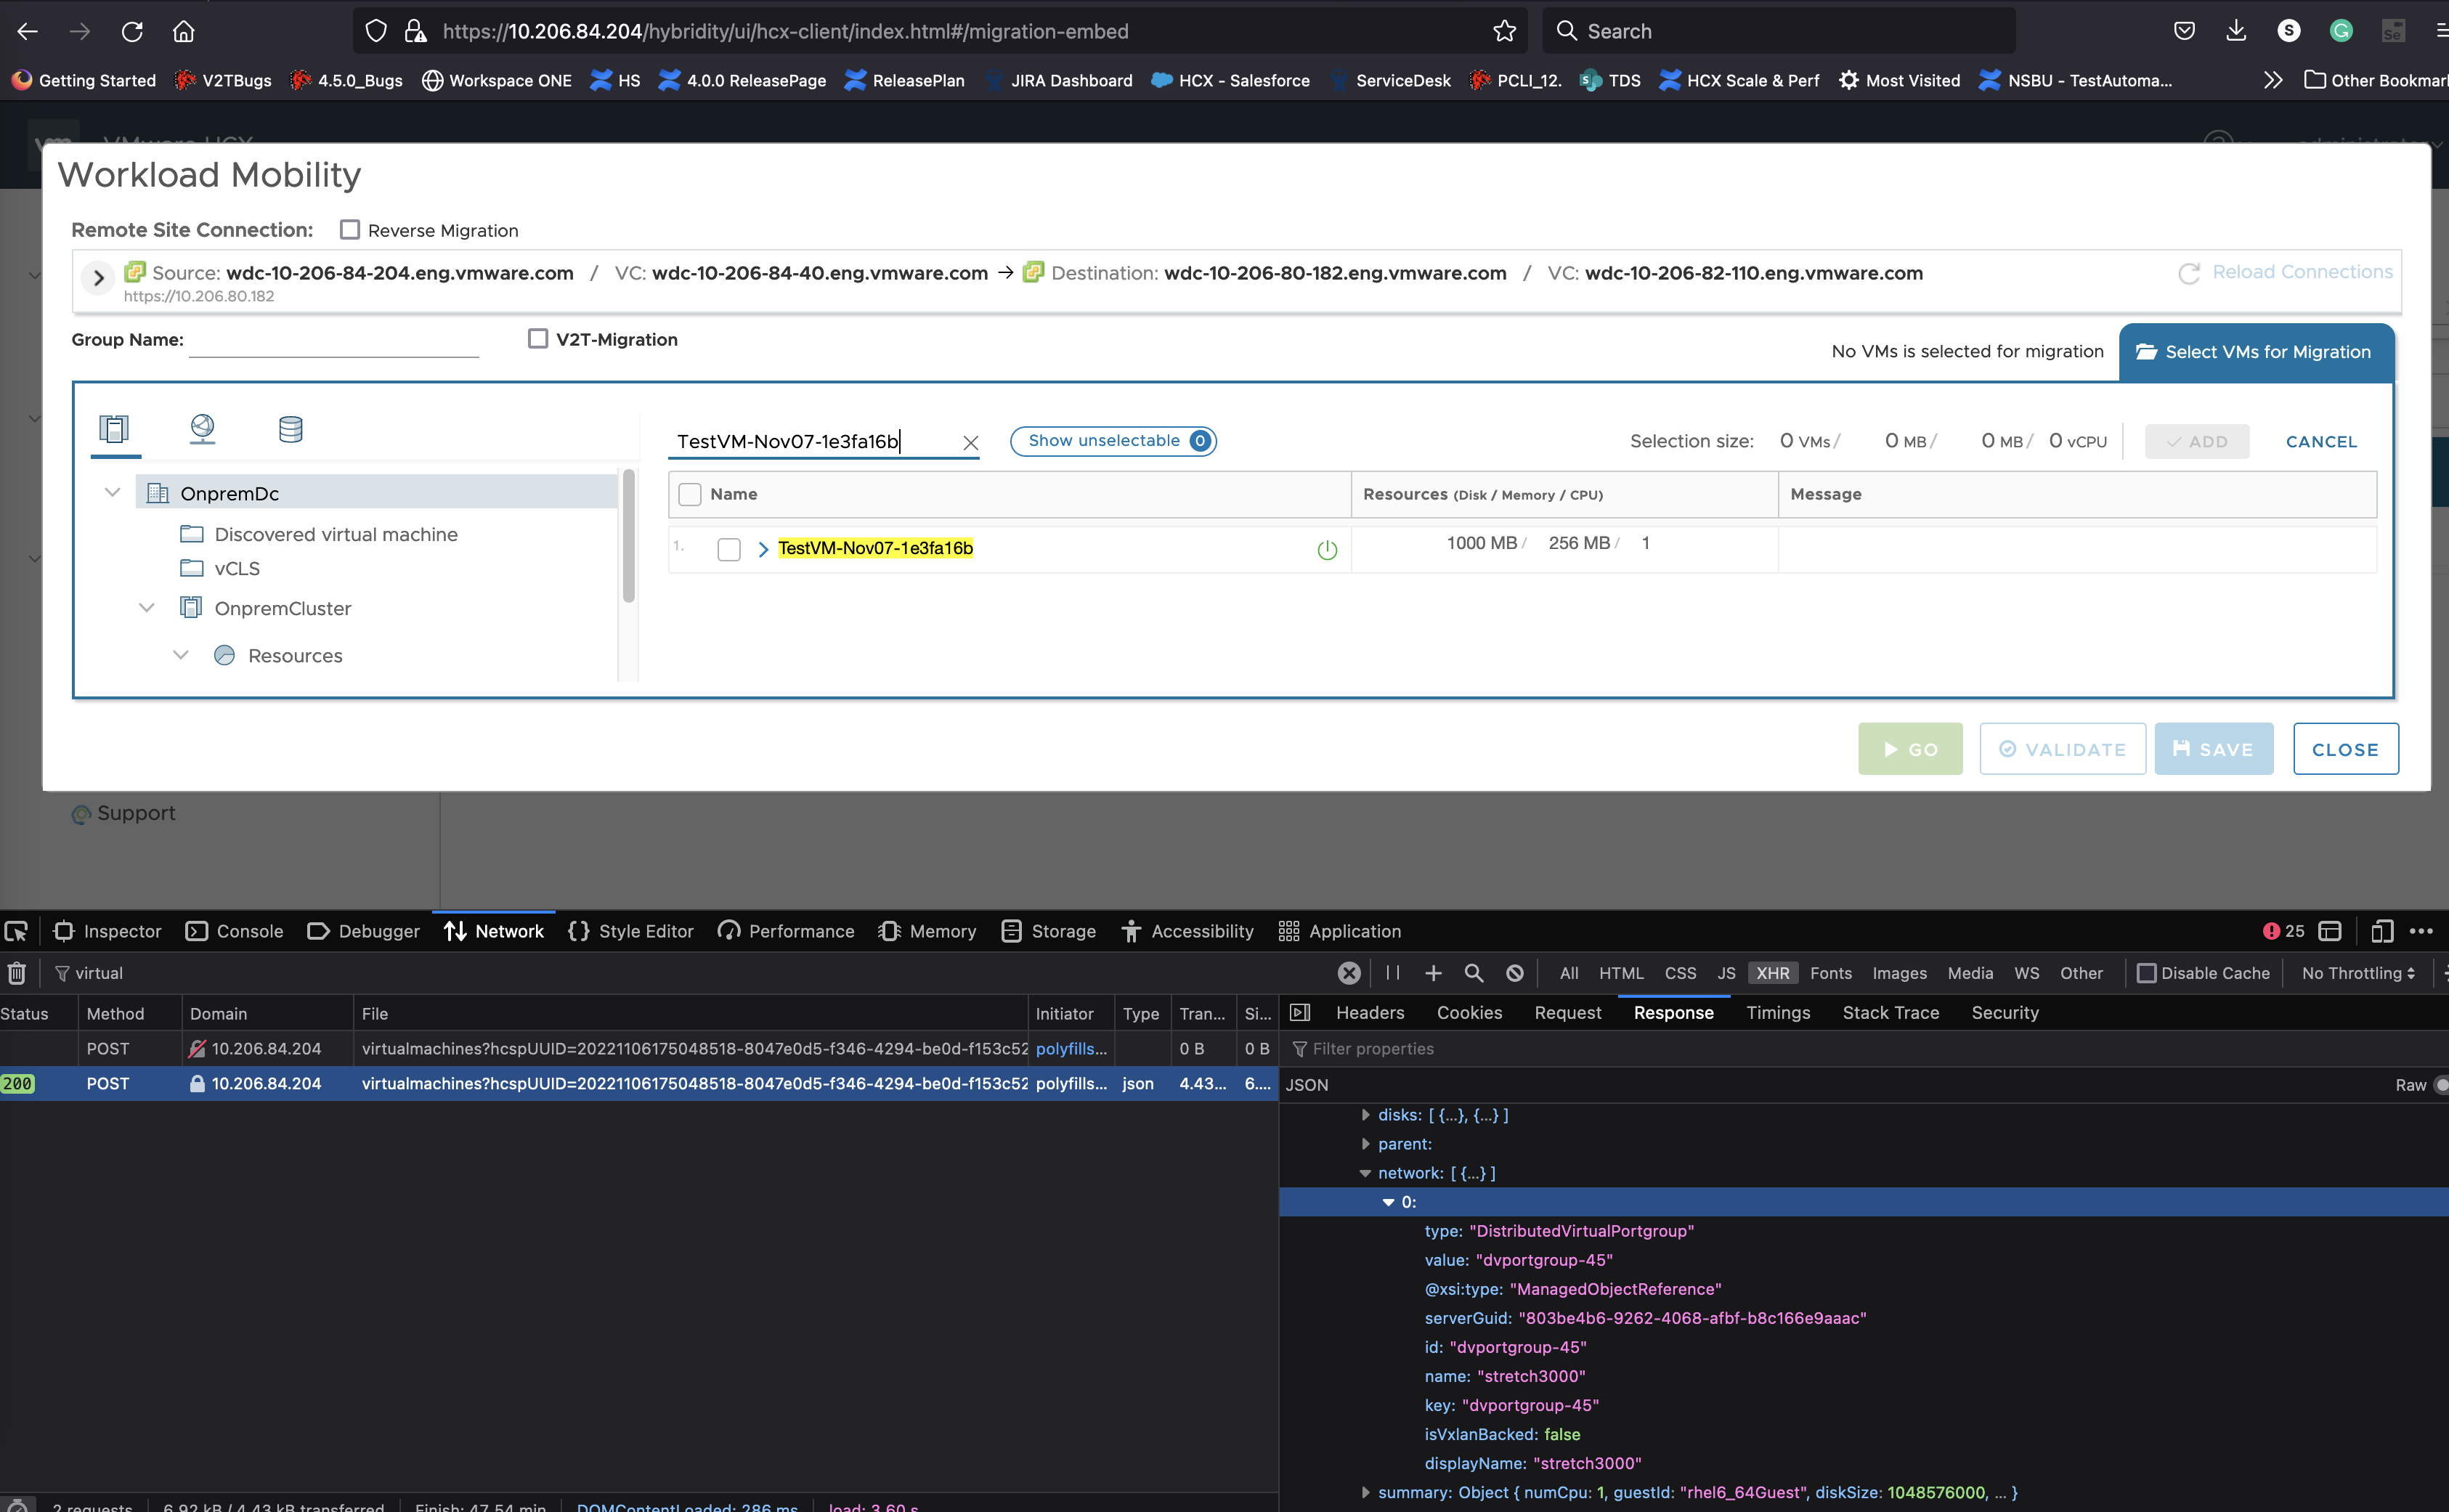Open the No Throttling dropdown
The height and width of the screenshot is (1512, 2449).
(2358, 973)
